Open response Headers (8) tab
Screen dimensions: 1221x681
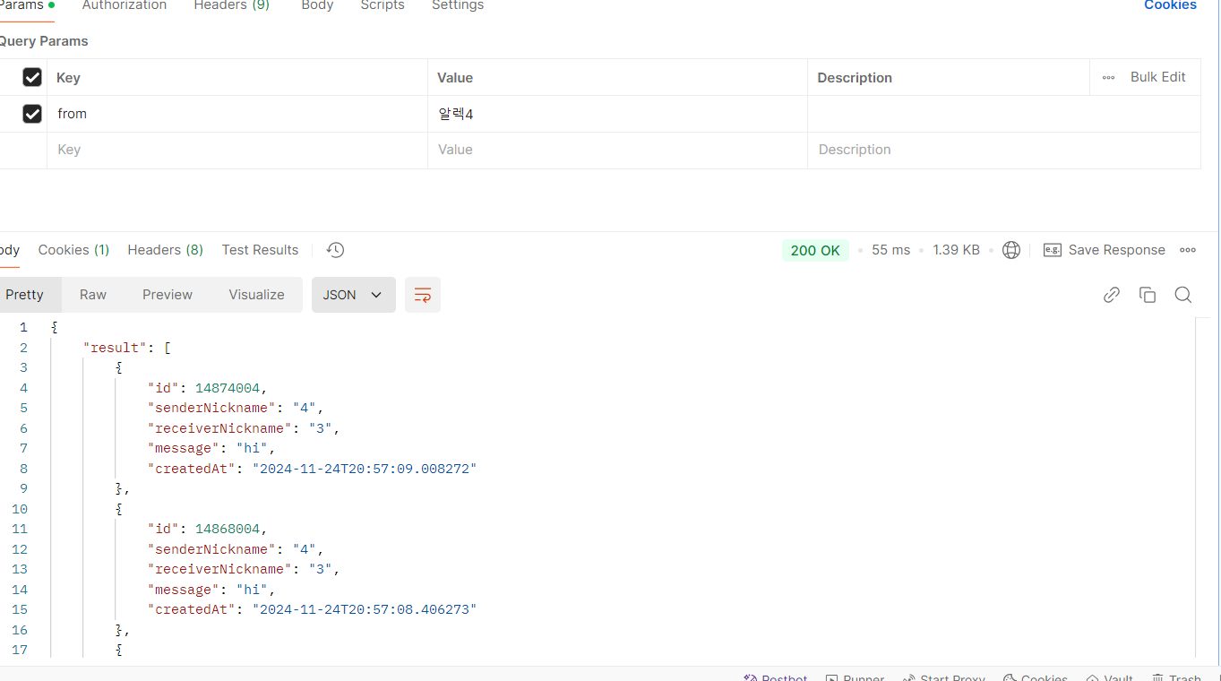pos(166,250)
